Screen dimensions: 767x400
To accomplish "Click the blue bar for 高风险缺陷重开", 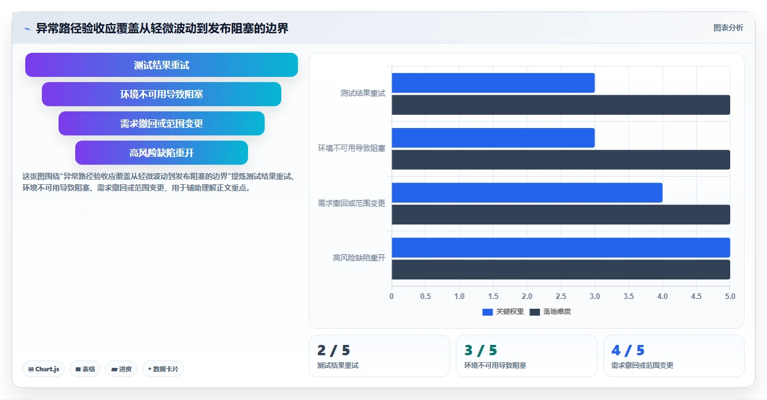I will click(561, 247).
